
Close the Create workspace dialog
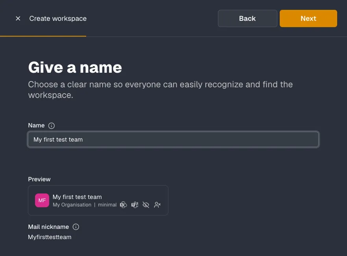[x=18, y=18]
